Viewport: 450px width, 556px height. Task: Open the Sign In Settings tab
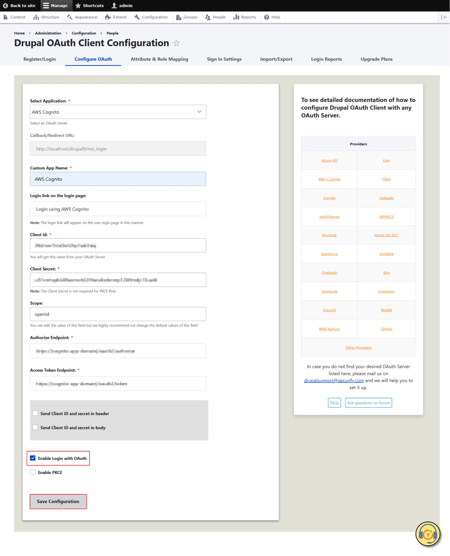coord(224,59)
